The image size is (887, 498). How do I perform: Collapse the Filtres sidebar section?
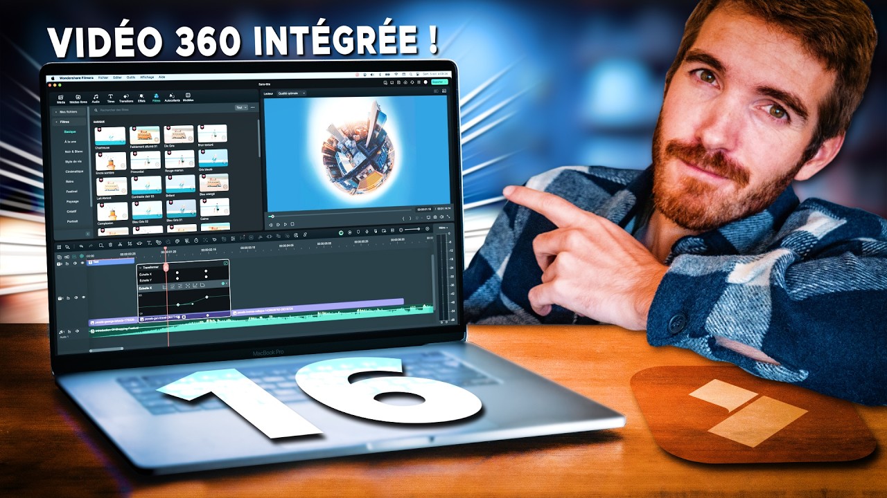click(x=70, y=122)
